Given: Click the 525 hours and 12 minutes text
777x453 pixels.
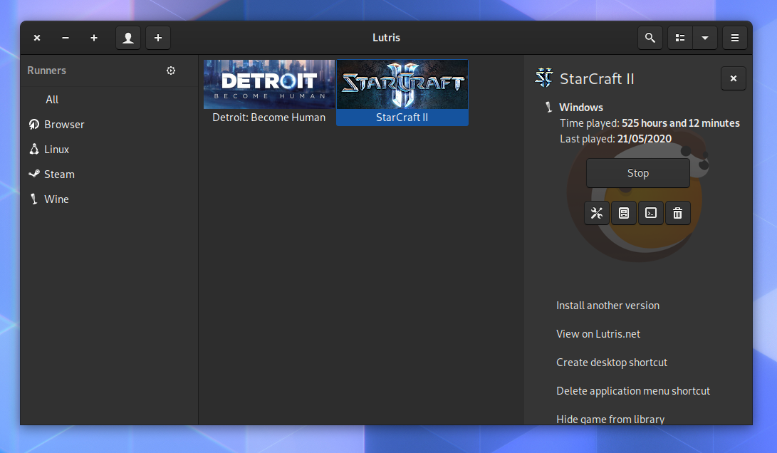Looking at the screenshot, I should tap(680, 123).
